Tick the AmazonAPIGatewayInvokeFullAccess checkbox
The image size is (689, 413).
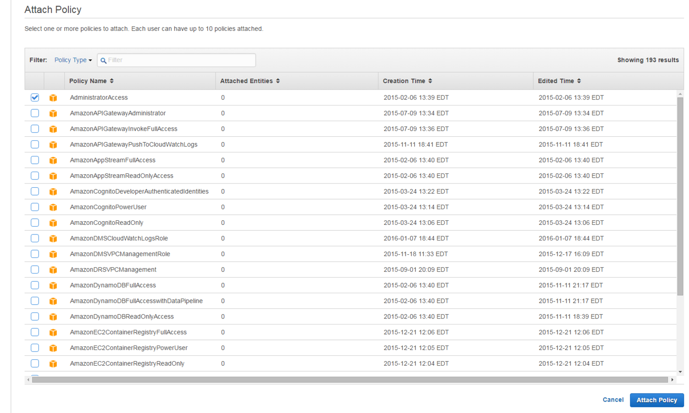click(x=35, y=128)
